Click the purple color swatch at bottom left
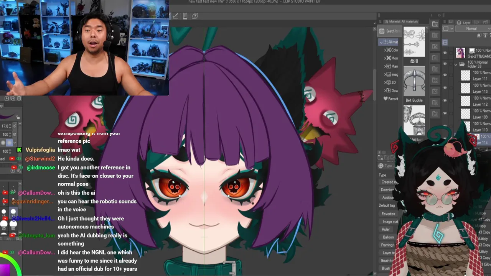491x276 pixels. [x=5, y=270]
